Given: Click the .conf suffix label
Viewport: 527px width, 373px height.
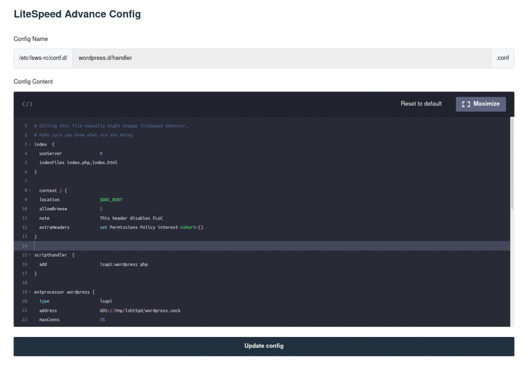Looking at the screenshot, I should [502, 58].
